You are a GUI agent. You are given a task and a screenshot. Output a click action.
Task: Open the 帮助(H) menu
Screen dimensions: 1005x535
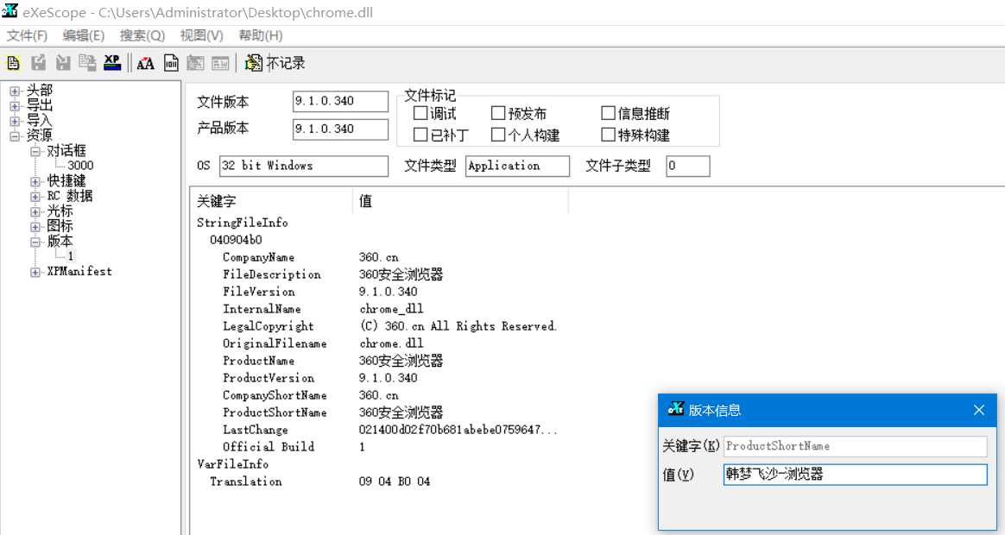click(x=260, y=35)
